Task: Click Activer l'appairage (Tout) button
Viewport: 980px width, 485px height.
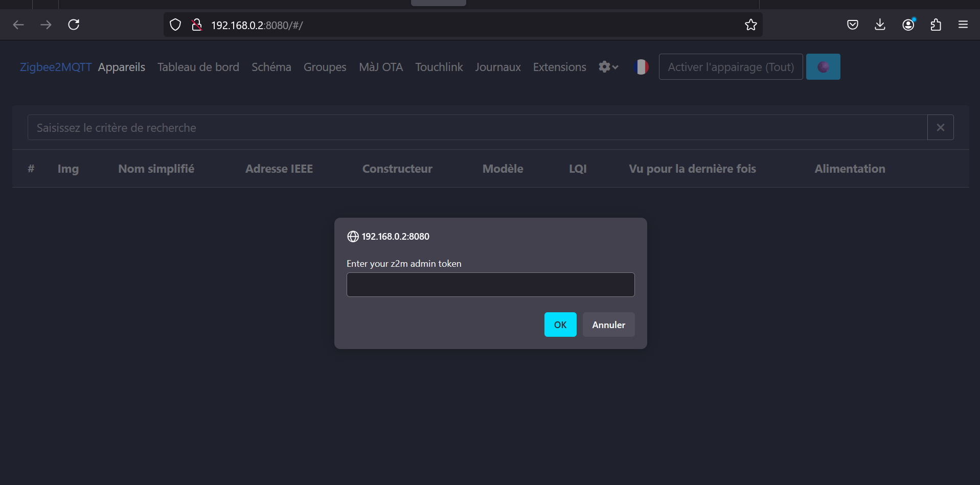Action: 731,67
